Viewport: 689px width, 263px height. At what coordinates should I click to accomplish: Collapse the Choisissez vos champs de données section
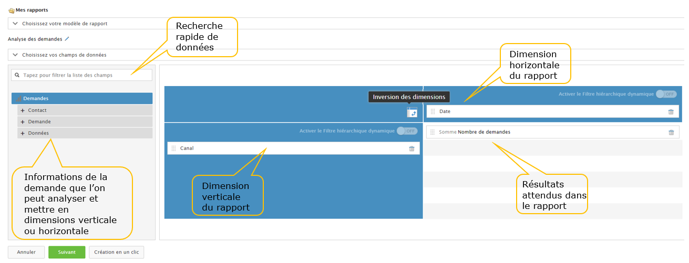(x=15, y=55)
